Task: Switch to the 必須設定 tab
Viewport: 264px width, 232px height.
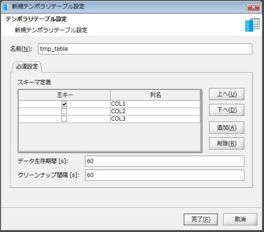Action: pos(26,66)
